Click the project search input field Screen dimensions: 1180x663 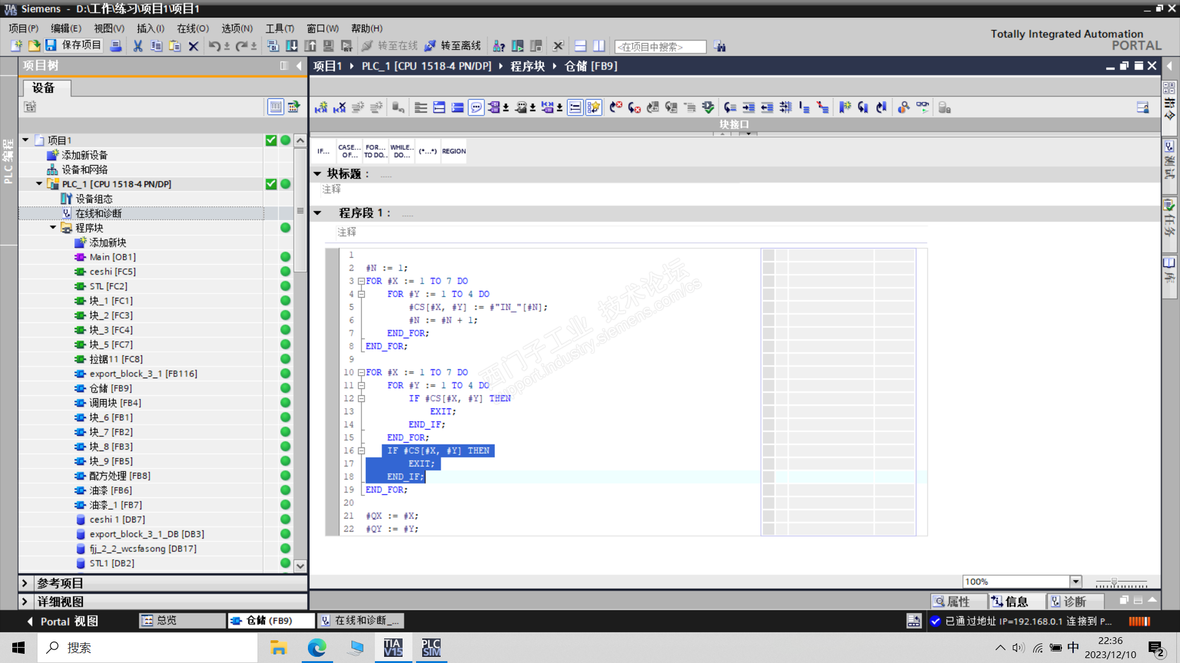pyautogui.click(x=660, y=47)
